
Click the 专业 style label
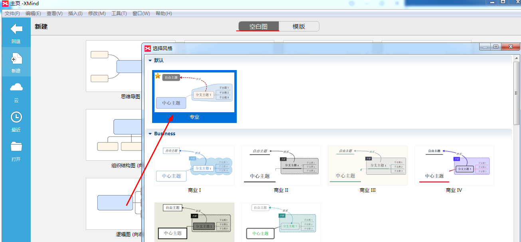click(194, 117)
